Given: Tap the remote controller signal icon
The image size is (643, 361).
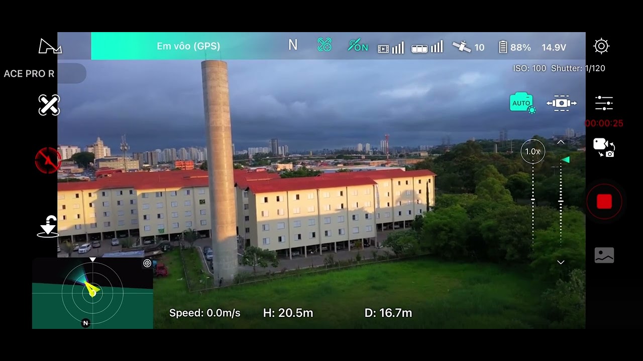Looking at the screenshot, I should [x=427, y=47].
